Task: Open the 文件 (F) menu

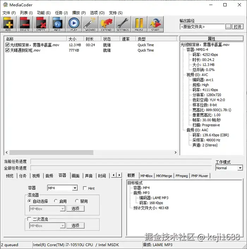Action: point(9,13)
